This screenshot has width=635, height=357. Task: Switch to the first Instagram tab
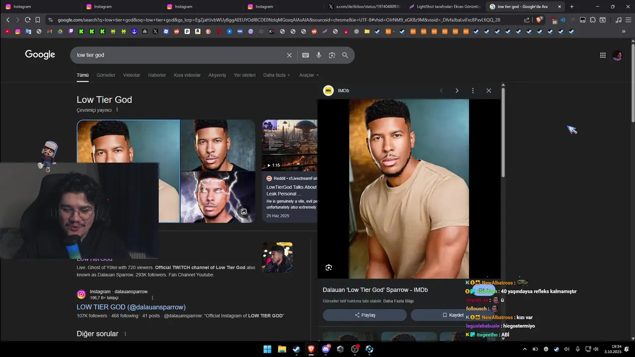click(x=41, y=6)
